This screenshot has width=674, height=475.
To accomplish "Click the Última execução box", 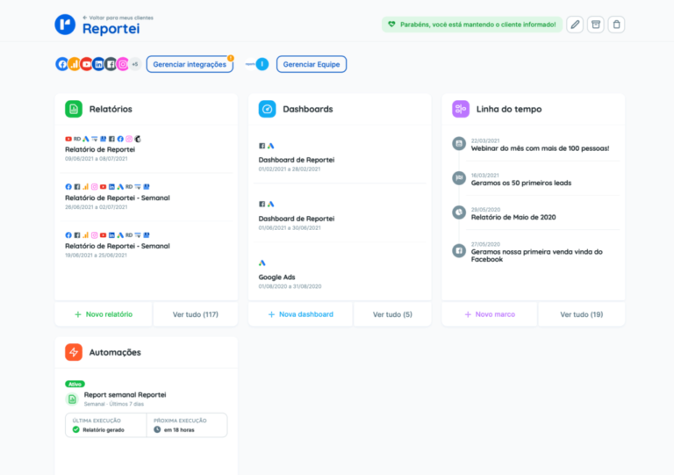I will pyautogui.click(x=105, y=425).
